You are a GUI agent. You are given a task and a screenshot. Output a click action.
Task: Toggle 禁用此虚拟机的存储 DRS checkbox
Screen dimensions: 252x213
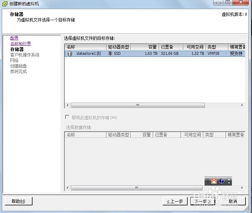click(67, 117)
